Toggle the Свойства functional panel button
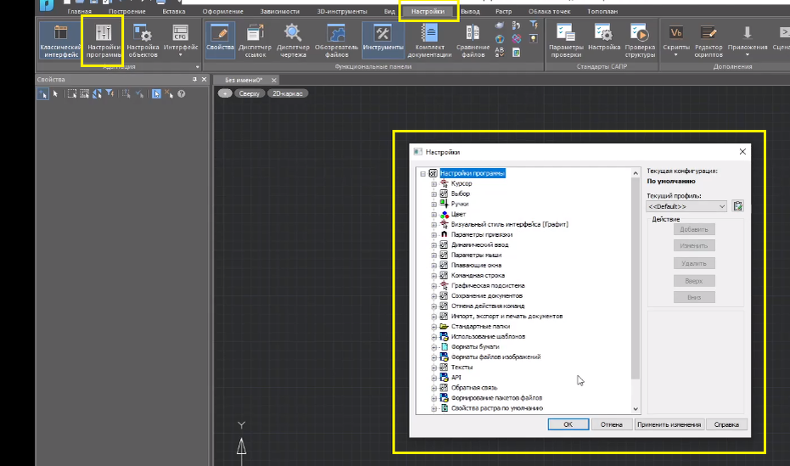The image size is (790, 466). pyautogui.click(x=220, y=38)
